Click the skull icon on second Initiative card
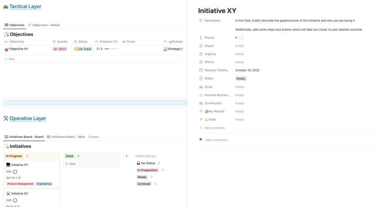 point(8,194)
